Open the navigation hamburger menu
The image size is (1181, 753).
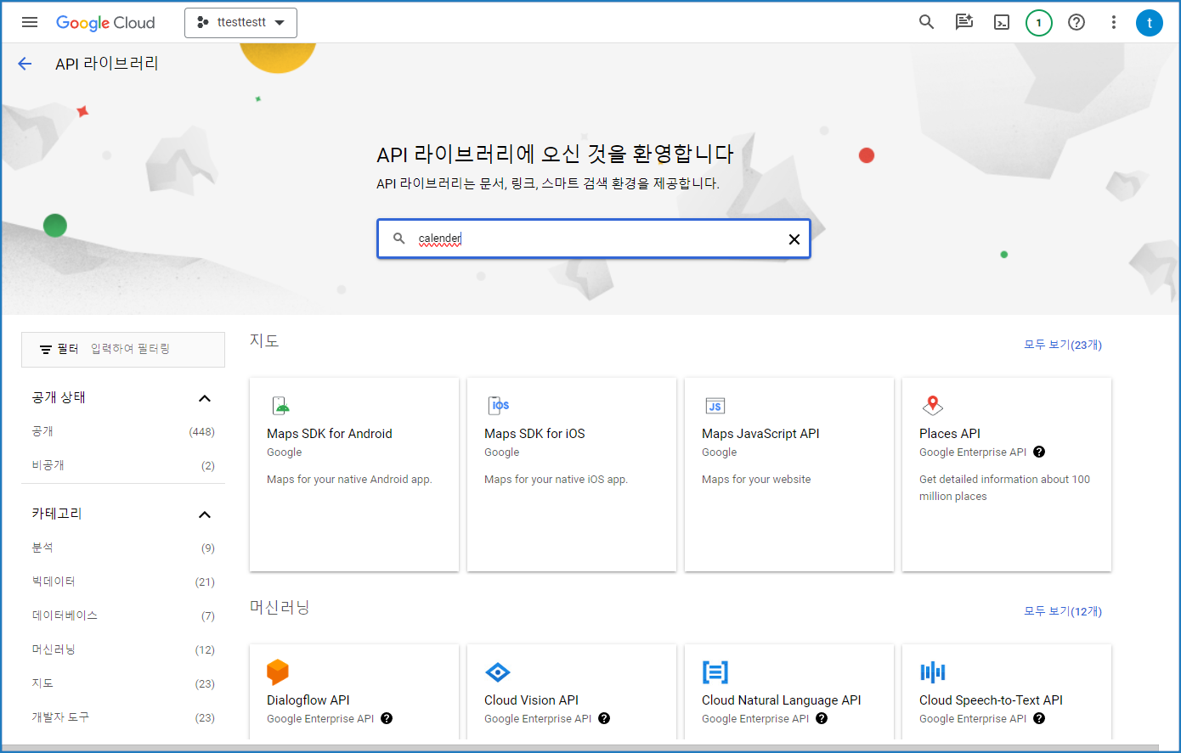[x=30, y=22]
